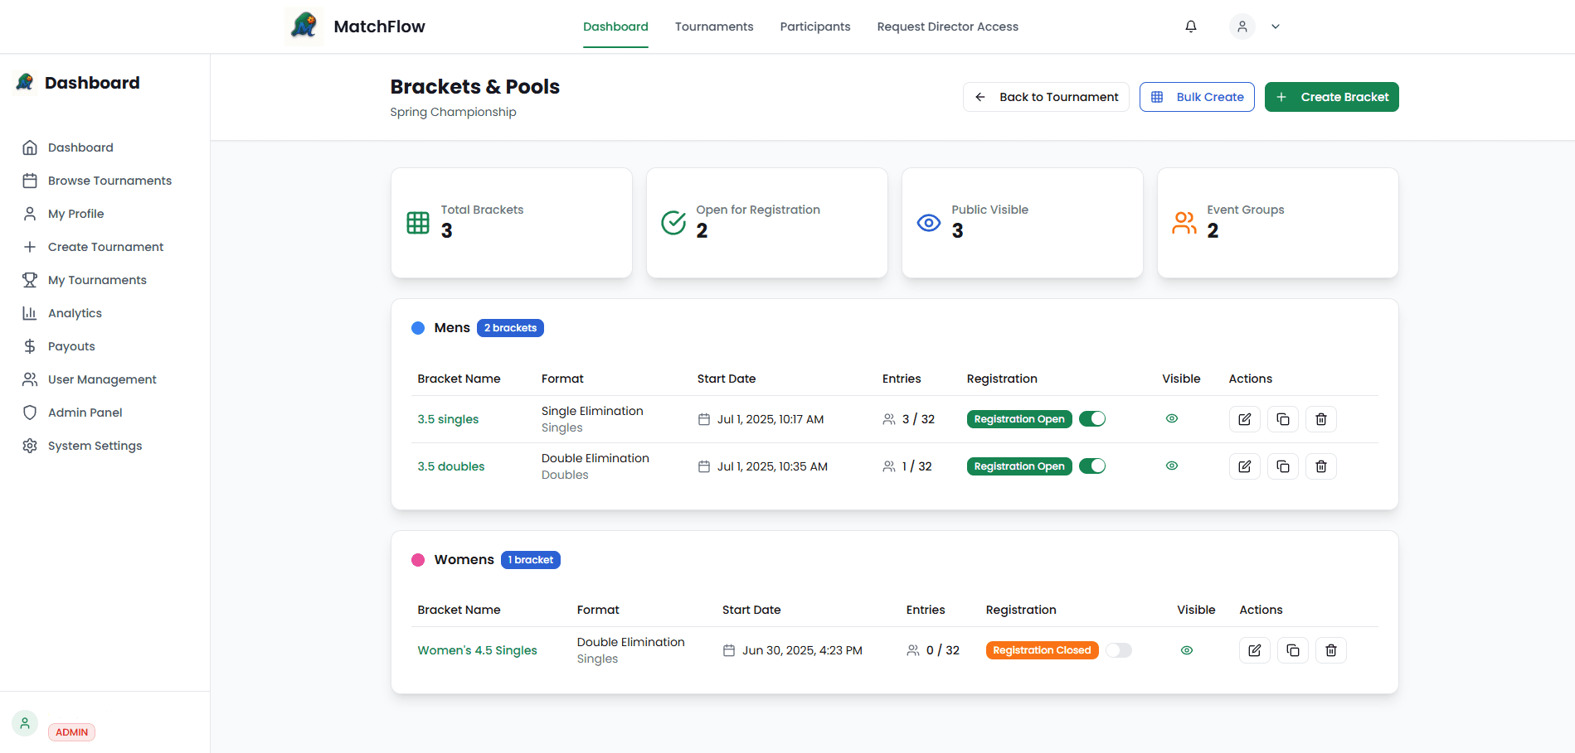Click the pink Womens group color dot

pos(418,559)
